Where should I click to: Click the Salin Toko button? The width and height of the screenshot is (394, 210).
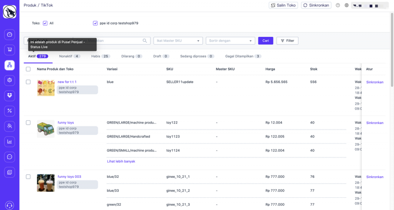point(283,5)
